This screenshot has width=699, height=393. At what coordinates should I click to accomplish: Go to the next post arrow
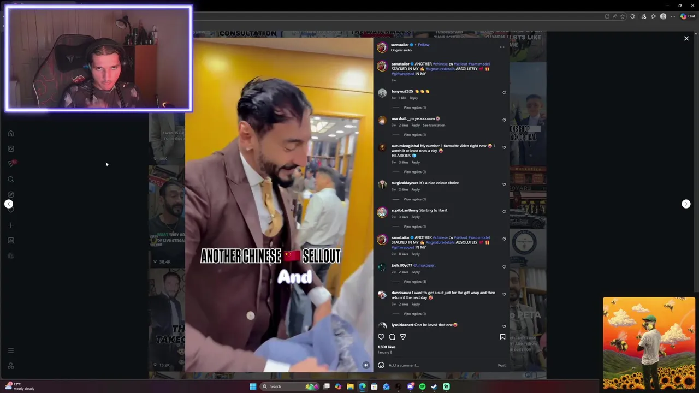[686, 204]
